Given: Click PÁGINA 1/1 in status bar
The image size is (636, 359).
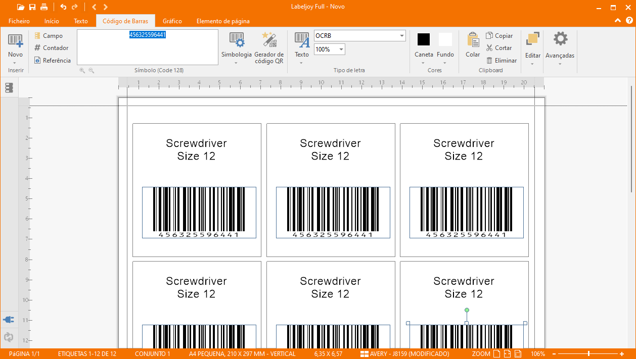Looking at the screenshot, I should 24,354.
